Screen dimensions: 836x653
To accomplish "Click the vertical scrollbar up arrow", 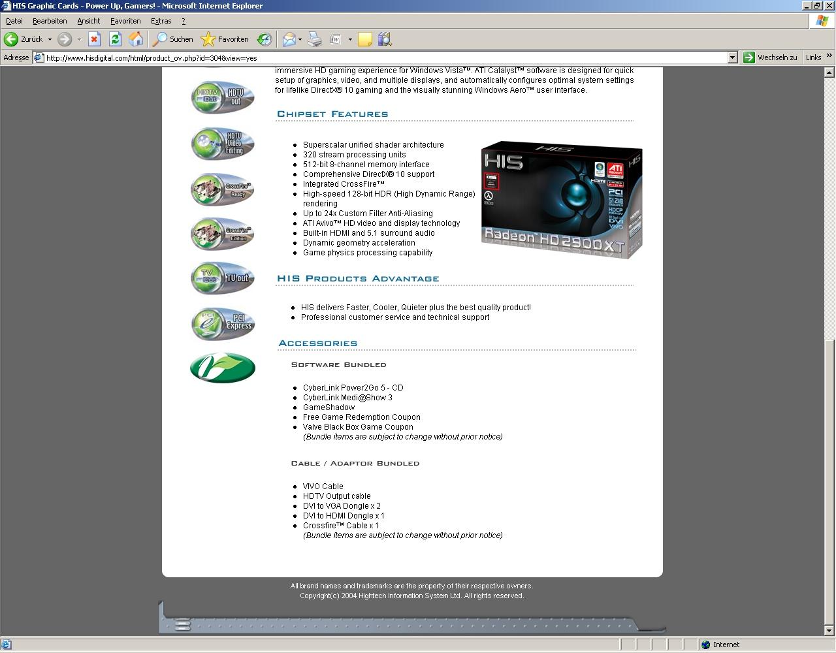I will pyautogui.click(x=830, y=72).
